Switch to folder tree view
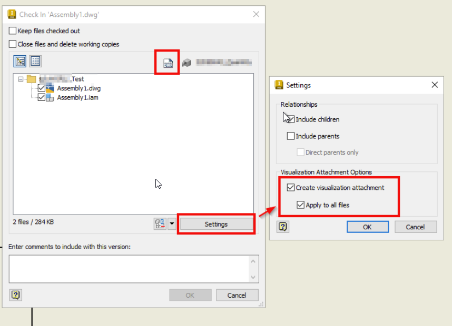This screenshot has height=326, width=452. click(x=20, y=62)
